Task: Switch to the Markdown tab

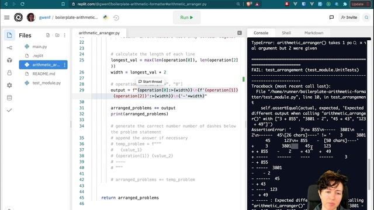Action: 314,33
